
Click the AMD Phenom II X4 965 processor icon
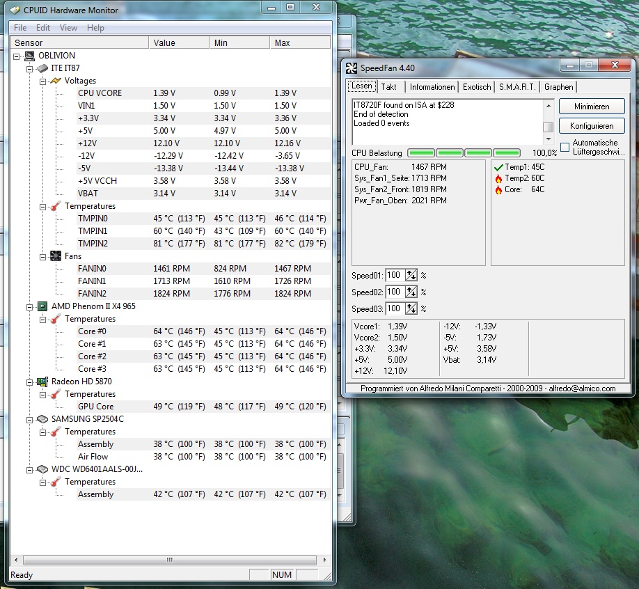coord(42,306)
